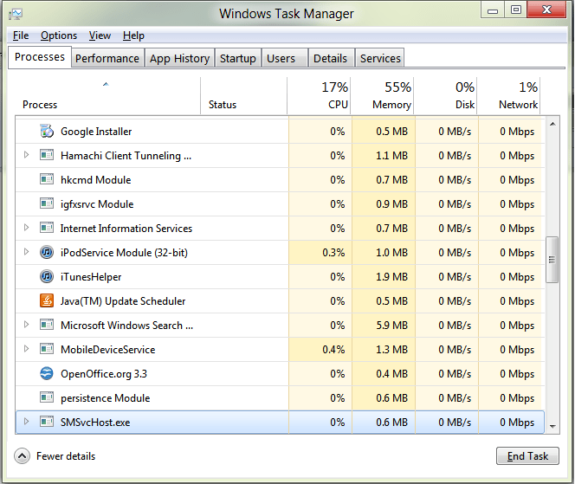
Task: Click the hkcmd Module process icon
Action: (47, 179)
